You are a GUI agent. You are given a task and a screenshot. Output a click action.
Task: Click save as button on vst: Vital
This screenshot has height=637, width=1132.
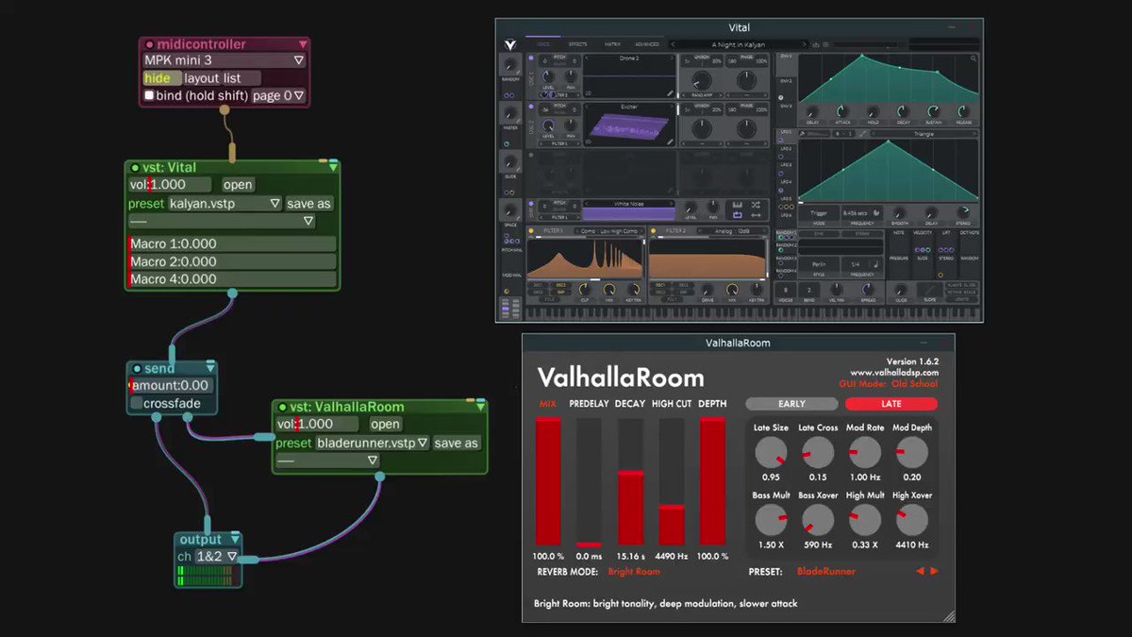point(309,203)
